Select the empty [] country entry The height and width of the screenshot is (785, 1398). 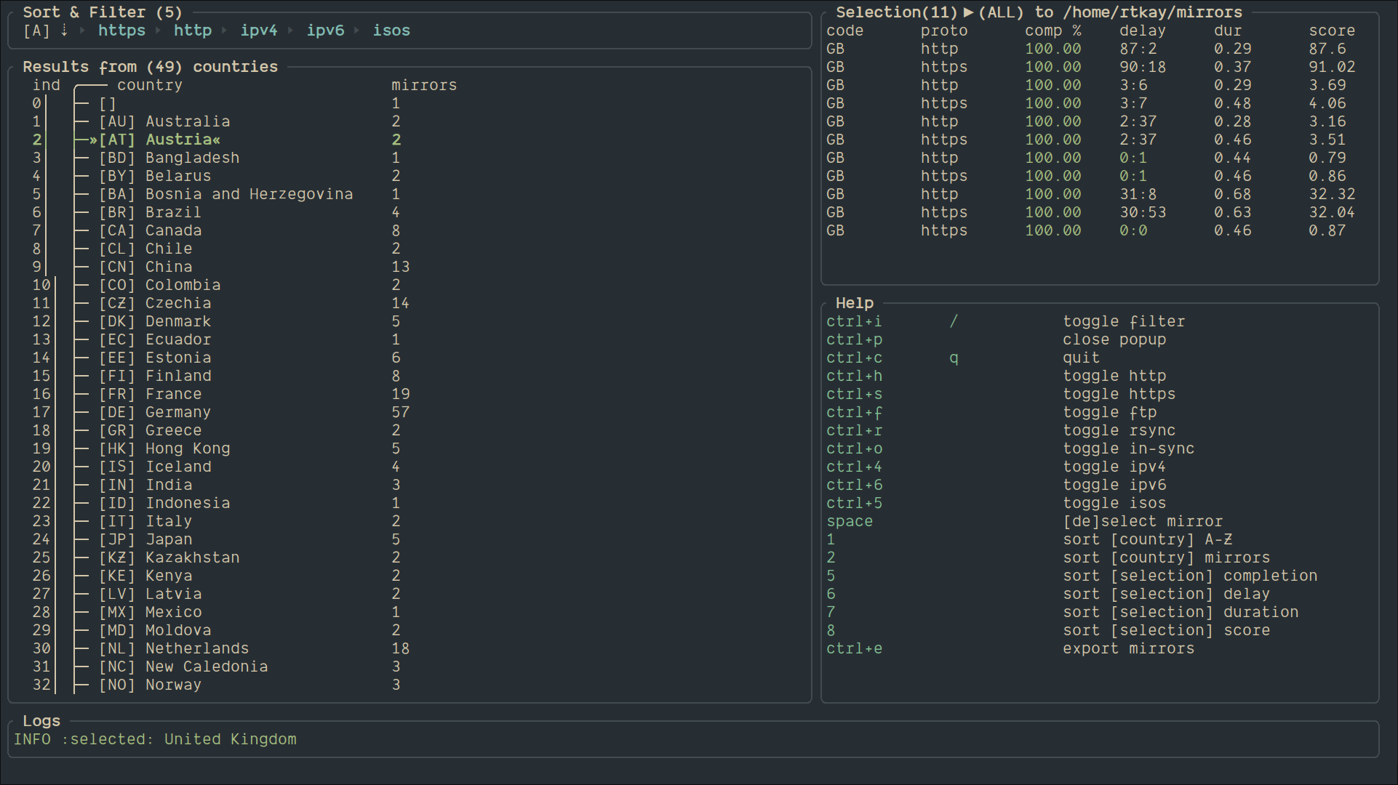pyautogui.click(x=108, y=103)
